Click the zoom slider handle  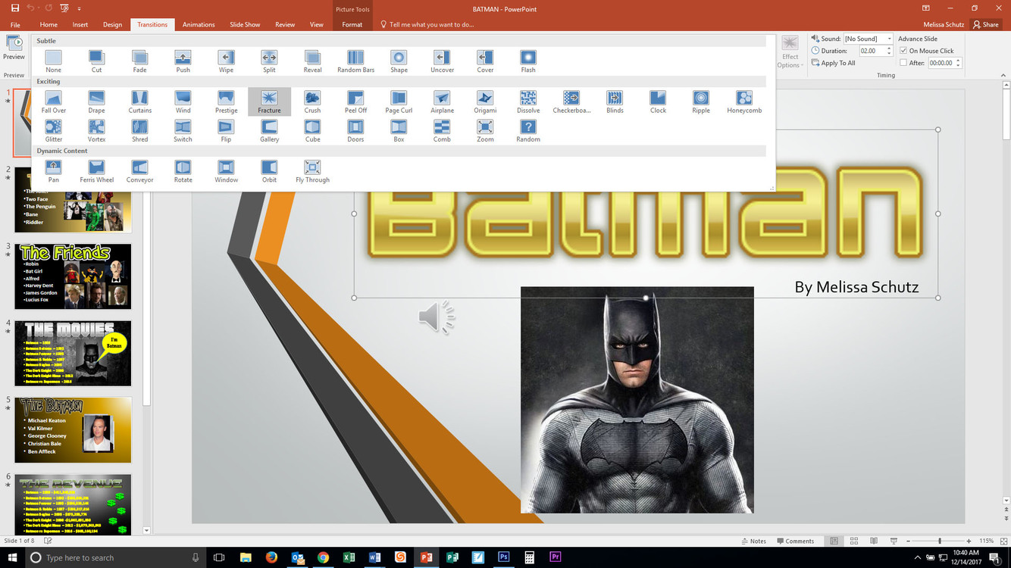(940, 541)
